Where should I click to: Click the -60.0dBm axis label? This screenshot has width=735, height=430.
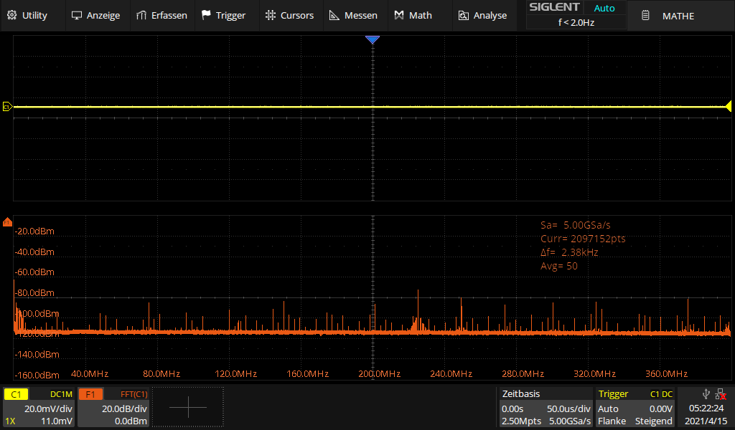(x=34, y=272)
